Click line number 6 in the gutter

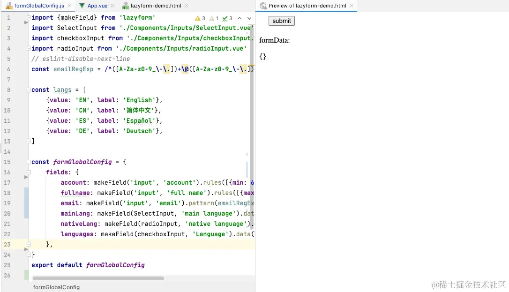click(x=9, y=69)
